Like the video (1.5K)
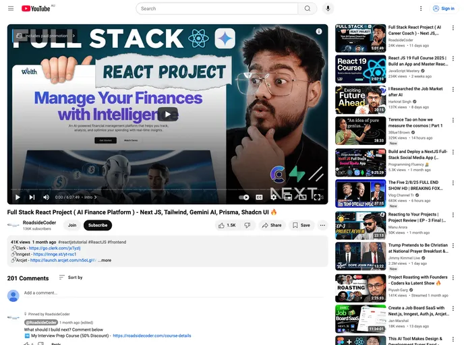This screenshot has width=464, height=345. coord(227,225)
